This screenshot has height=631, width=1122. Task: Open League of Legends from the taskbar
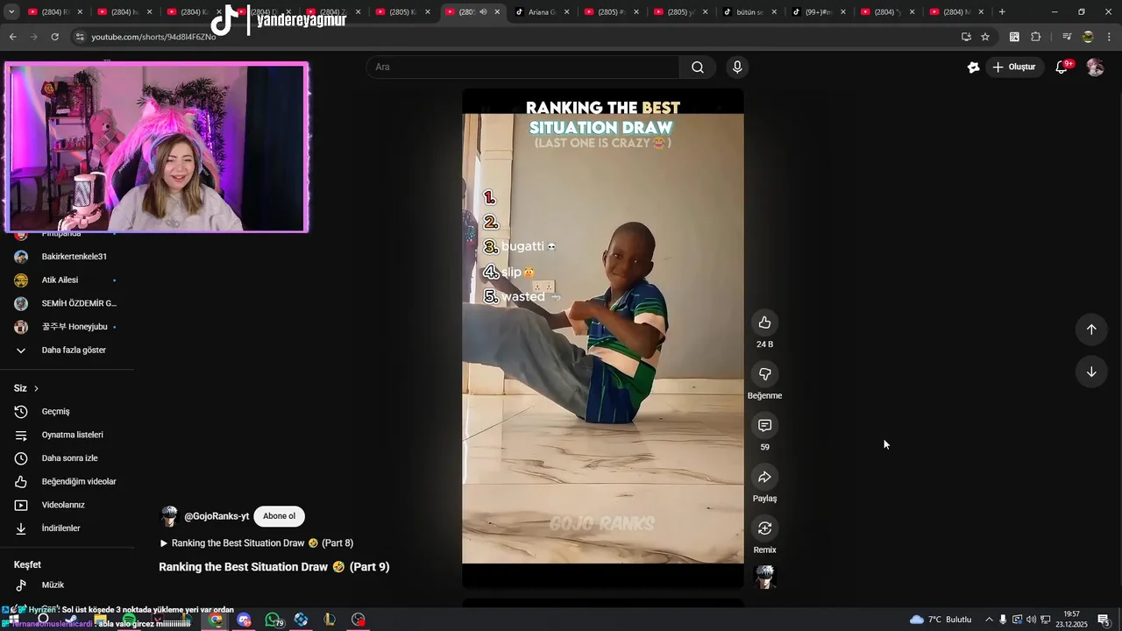(330, 620)
